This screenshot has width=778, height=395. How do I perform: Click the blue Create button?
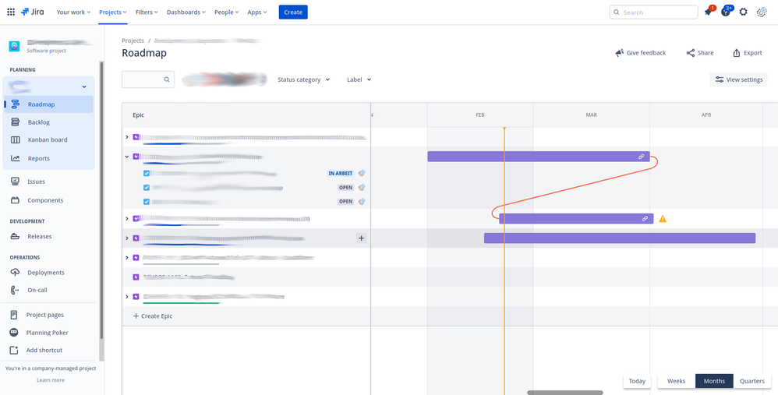[293, 12]
